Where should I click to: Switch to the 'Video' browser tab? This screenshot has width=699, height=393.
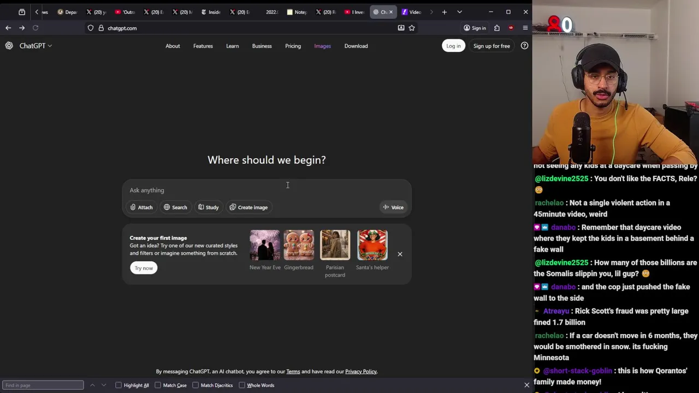tap(412, 12)
